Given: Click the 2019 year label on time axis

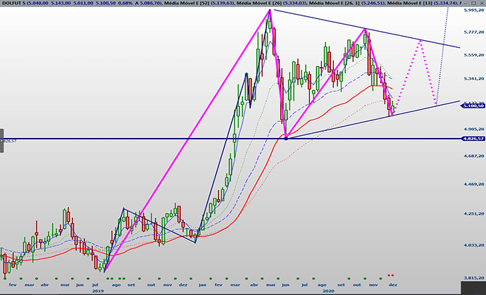Looking at the screenshot, I should 98,291.
